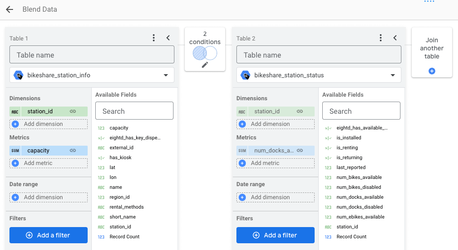The image size is (458, 250).
Task: Select the external_id field
Action: pyautogui.click(x=121, y=148)
